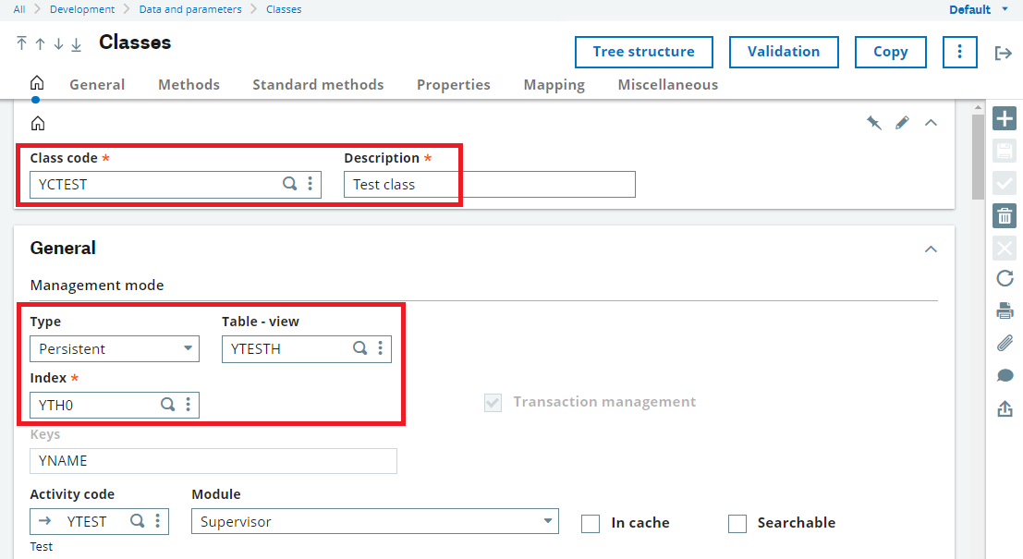
Task: Enable the Searchable checkbox
Action: pyautogui.click(x=737, y=523)
